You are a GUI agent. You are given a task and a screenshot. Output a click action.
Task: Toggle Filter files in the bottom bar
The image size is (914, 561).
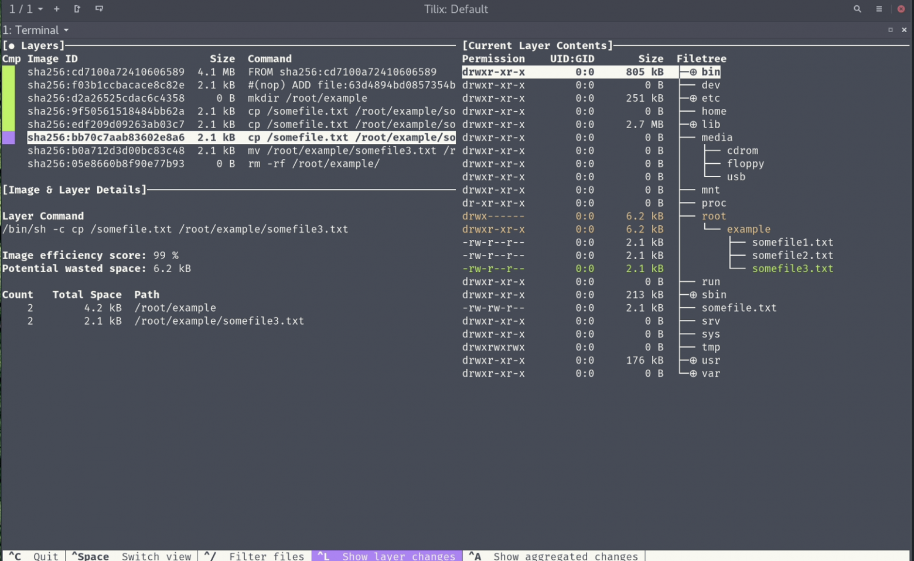[x=254, y=556]
